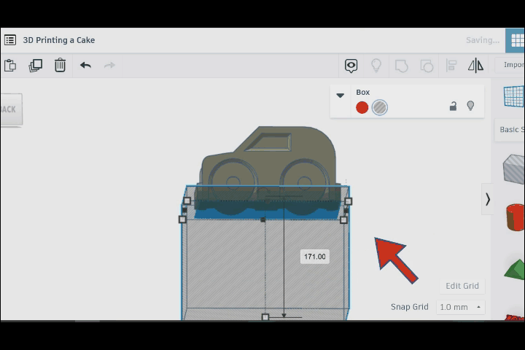Toggle the lock editing padlock icon

(x=453, y=106)
